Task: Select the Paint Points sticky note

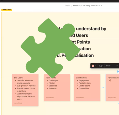Action: coord(57,87)
